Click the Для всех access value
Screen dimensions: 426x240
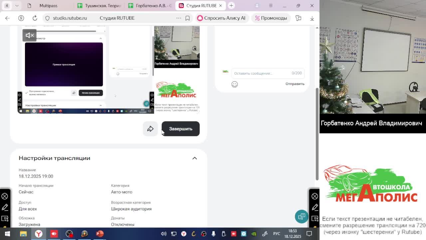click(x=28, y=209)
